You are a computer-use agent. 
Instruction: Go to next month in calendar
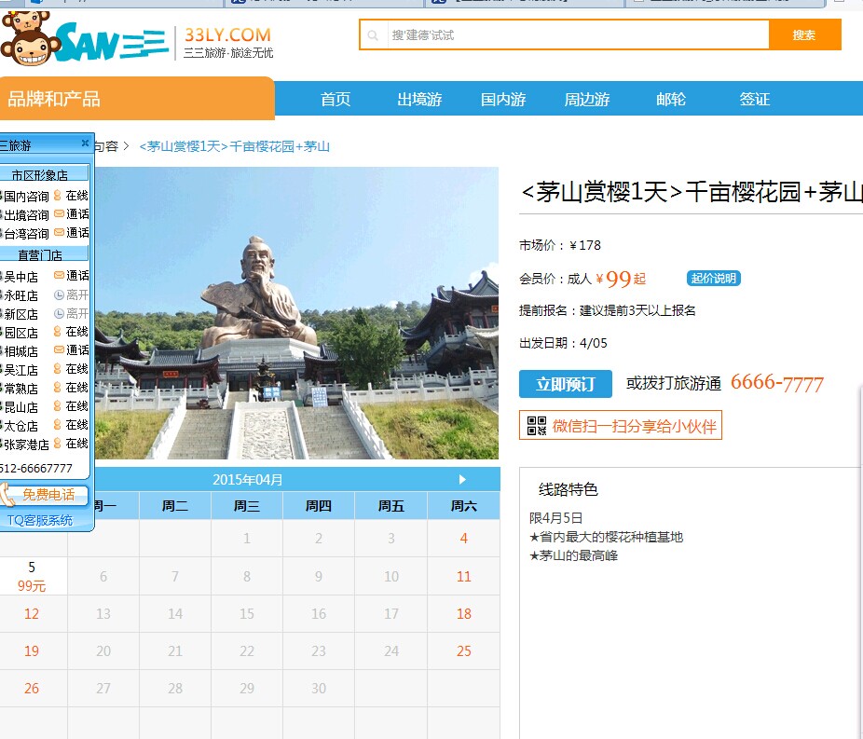point(462,480)
